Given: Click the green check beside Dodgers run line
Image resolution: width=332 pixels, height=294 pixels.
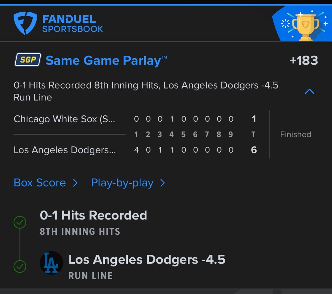Looking at the screenshot, I should click(20, 266).
